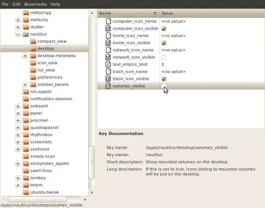Screen dimensions: 265x208
Task: Select the nm-applet folder icon
Action: (26, 92)
